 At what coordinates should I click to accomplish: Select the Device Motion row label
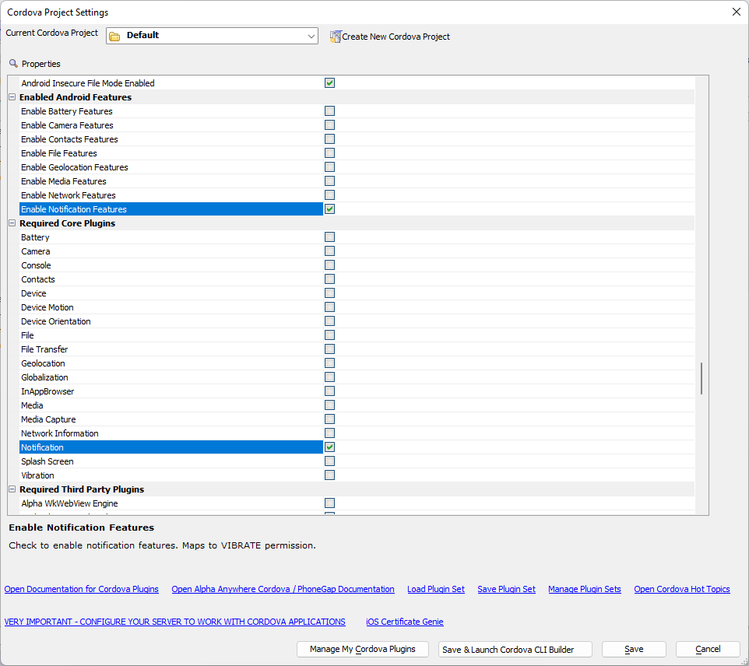pyautogui.click(x=47, y=307)
